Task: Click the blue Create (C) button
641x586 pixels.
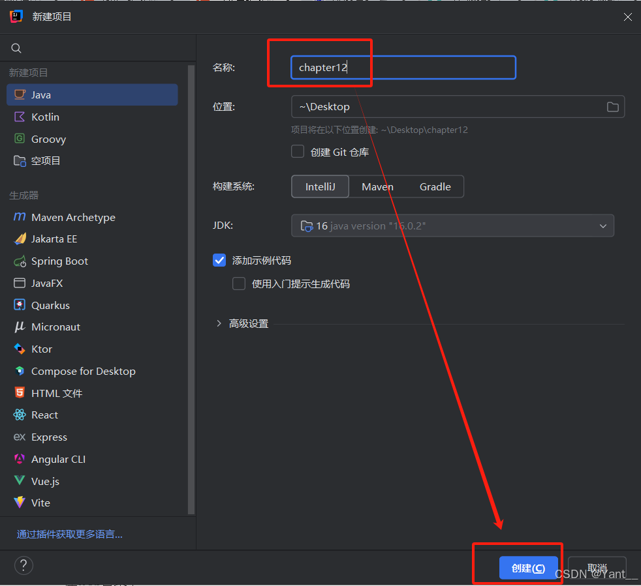Action: point(528,568)
